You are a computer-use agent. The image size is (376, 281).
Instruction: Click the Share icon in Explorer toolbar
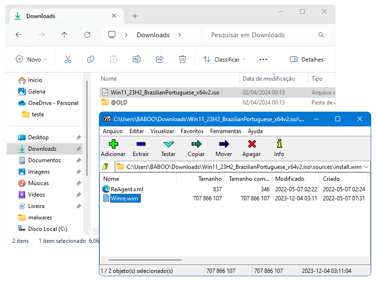pyautogui.click(x=160, y=59)
